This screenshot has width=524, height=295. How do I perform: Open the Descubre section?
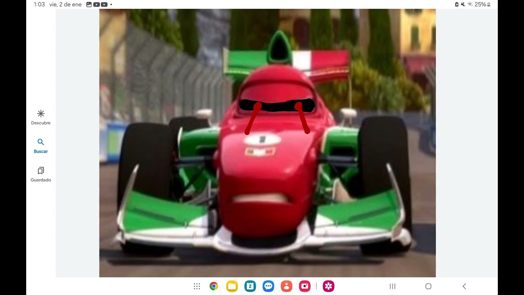coord(41,118)
